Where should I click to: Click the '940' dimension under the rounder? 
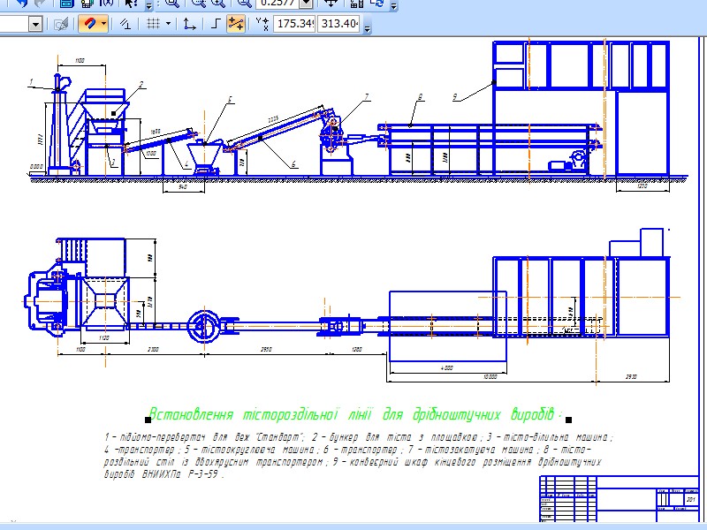coord(183,186)
